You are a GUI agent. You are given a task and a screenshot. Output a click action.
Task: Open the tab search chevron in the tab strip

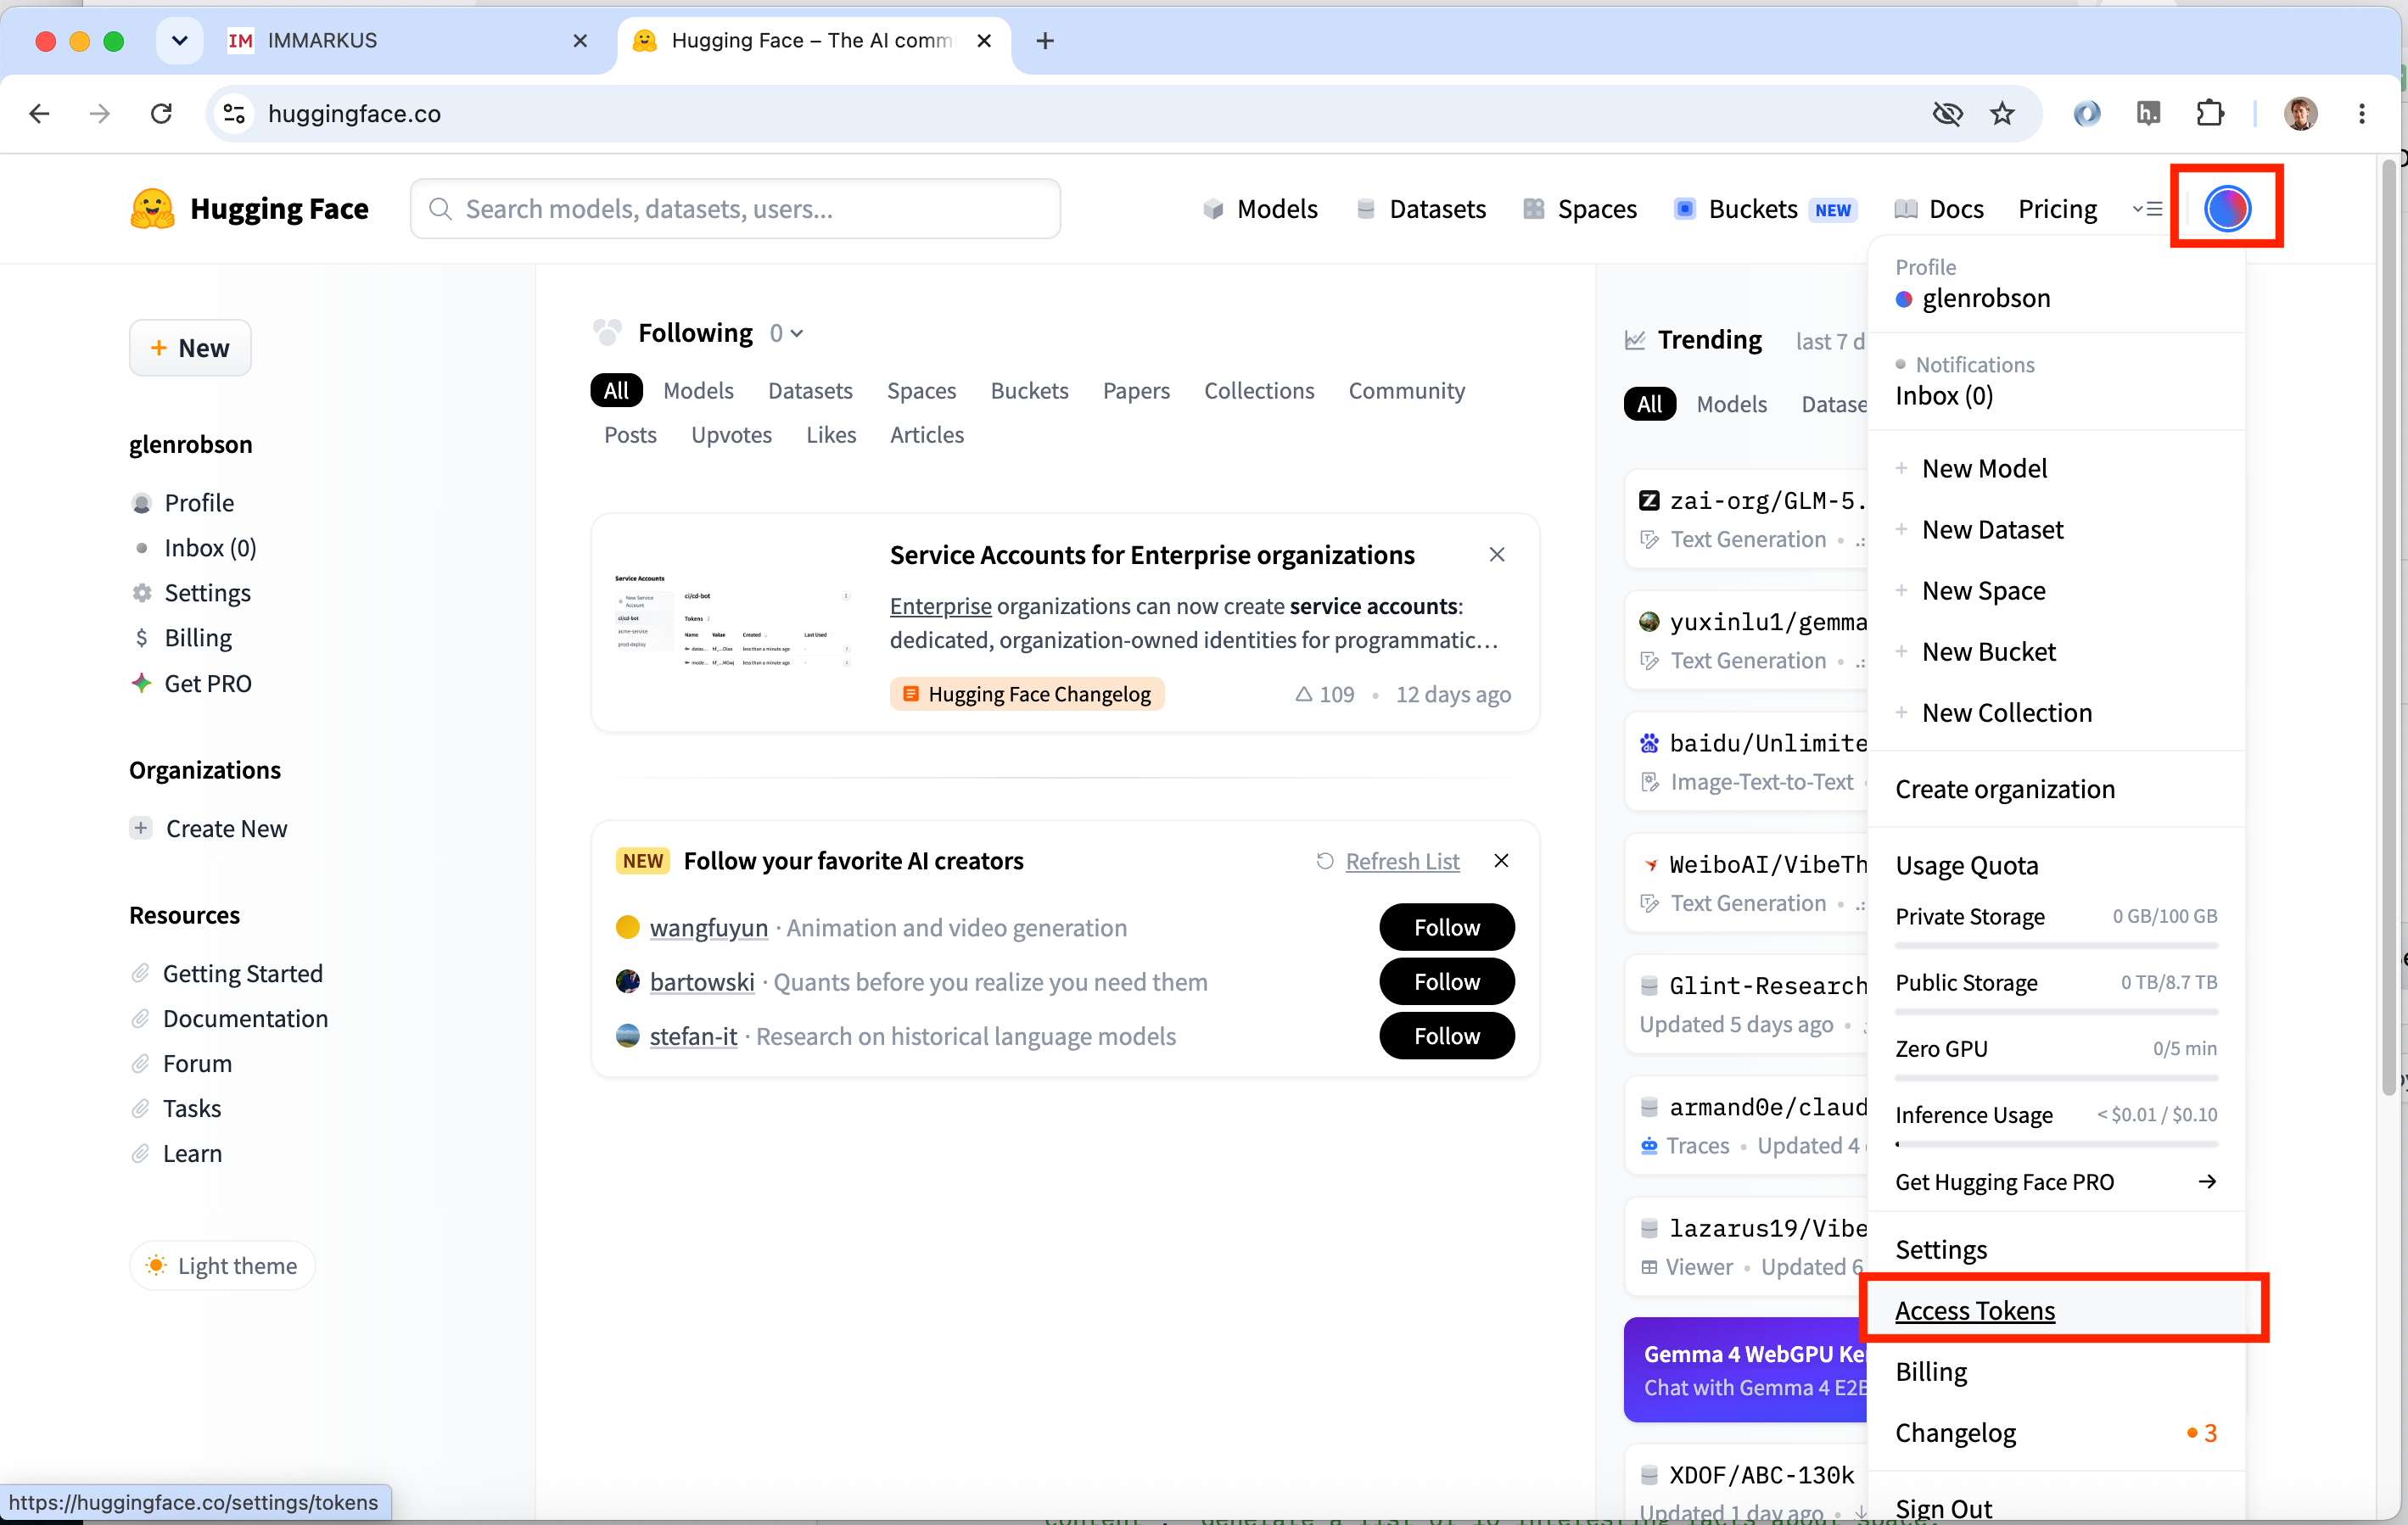tap(179, 40)
